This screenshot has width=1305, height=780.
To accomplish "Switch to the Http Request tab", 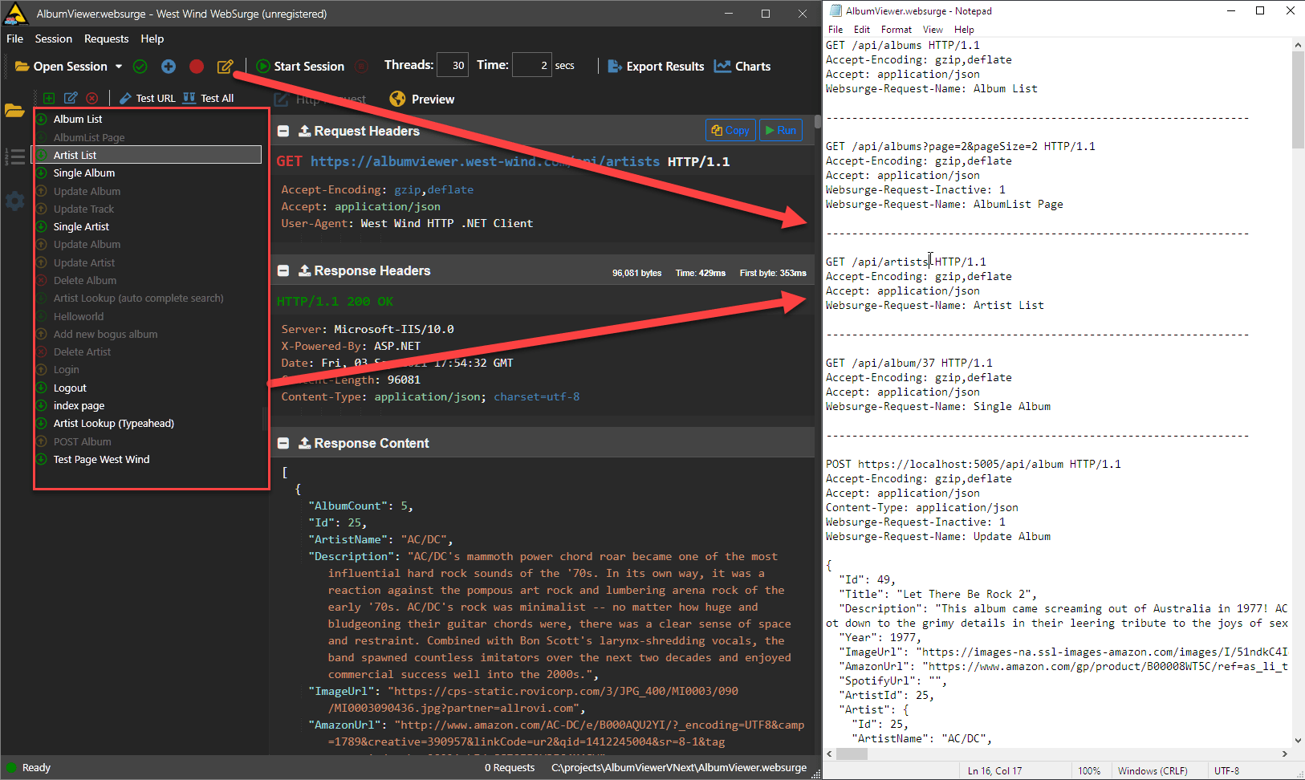I will (x=319, y=99).
